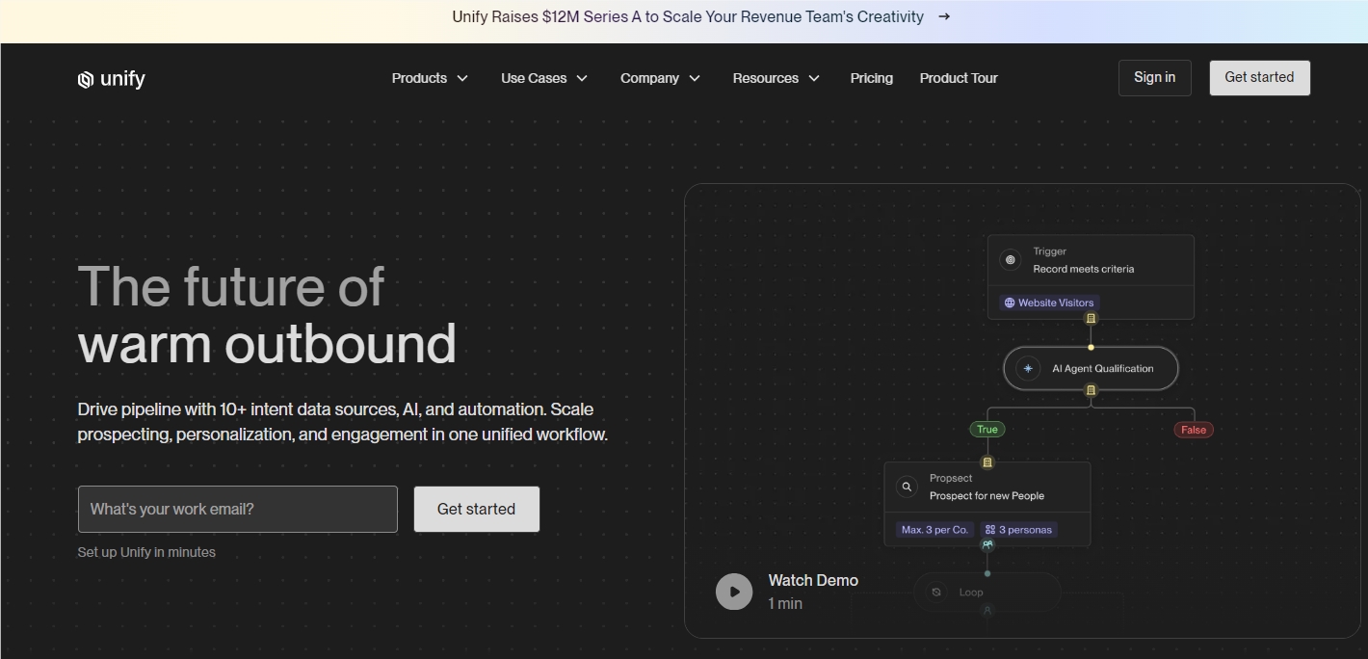The image size is (1368, 659).
Task: Click Get started beside the email field
Action: [x=476, y=509]
